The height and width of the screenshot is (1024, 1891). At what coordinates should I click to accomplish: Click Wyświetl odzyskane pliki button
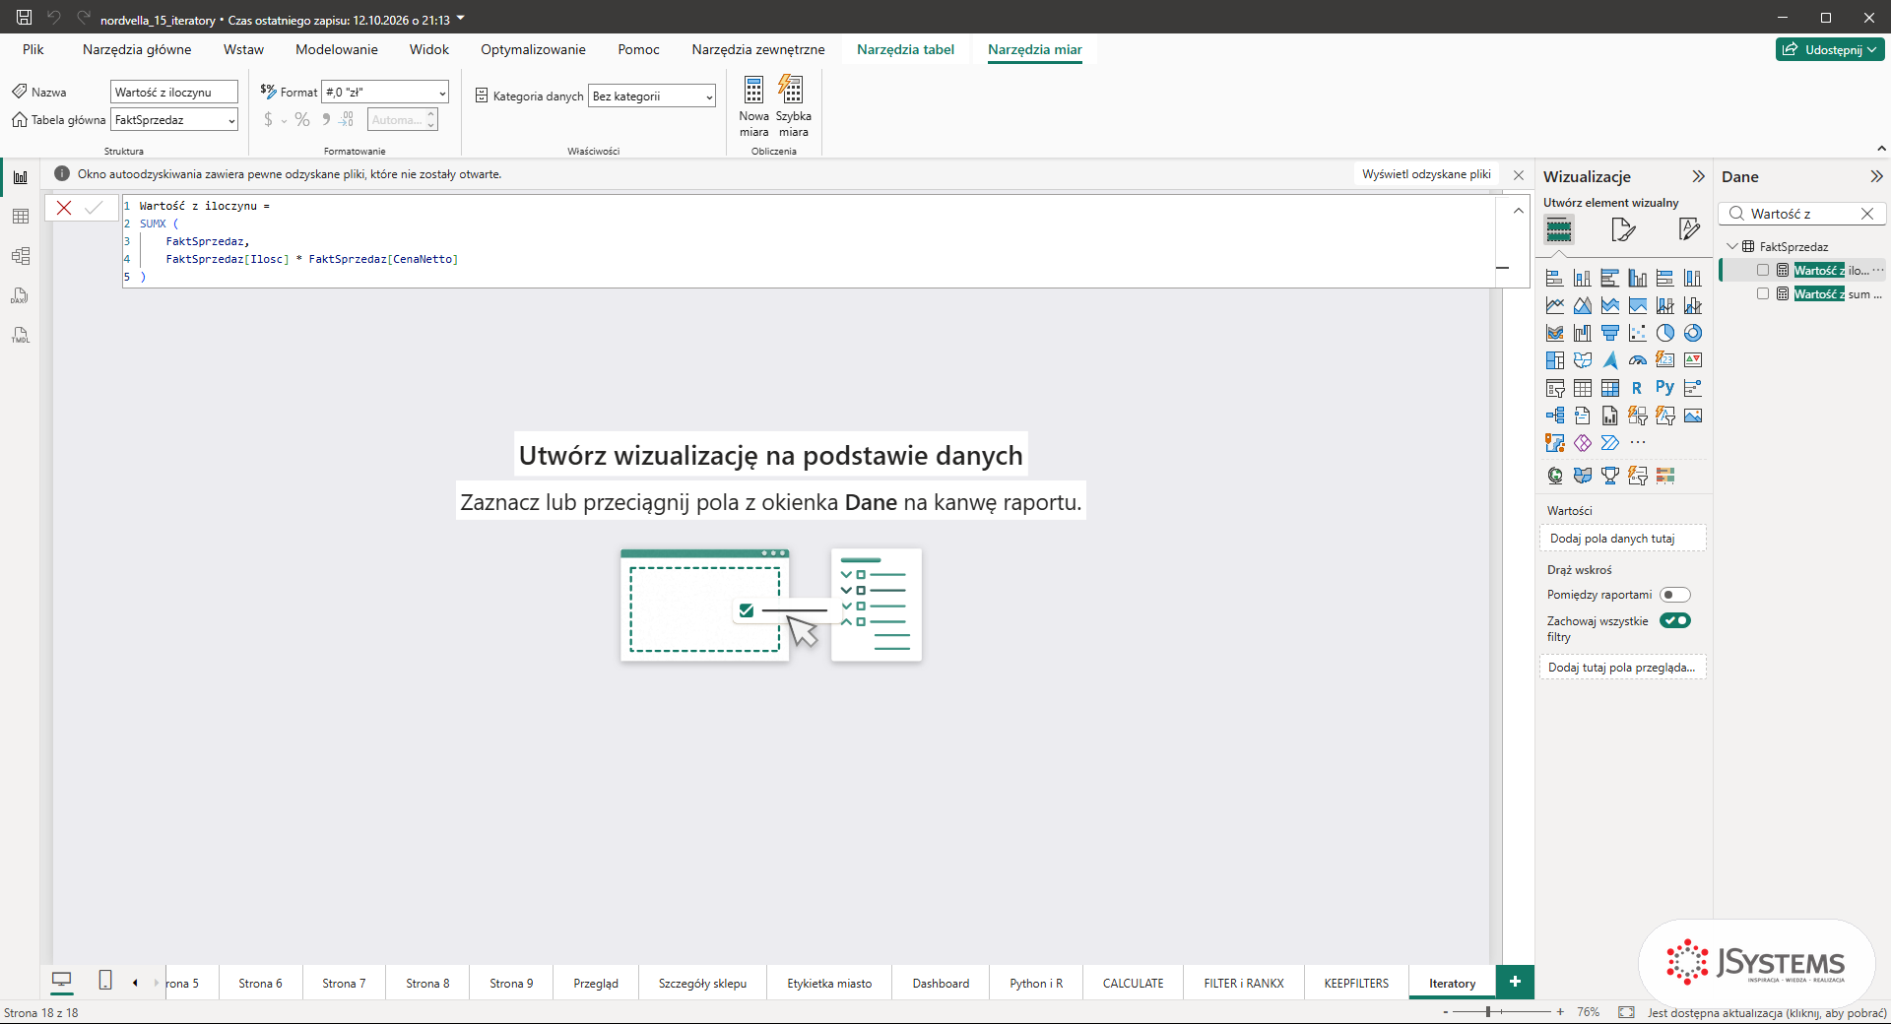pyautogui.click(x=1426, y=174)
